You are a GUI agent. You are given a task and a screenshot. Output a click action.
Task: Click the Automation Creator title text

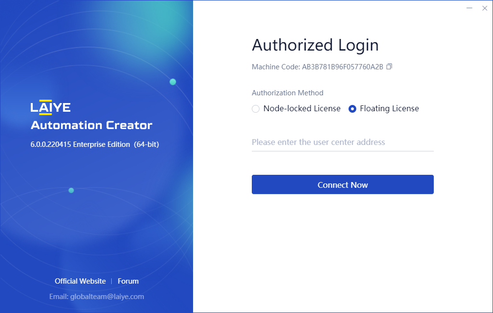(91, 125)
